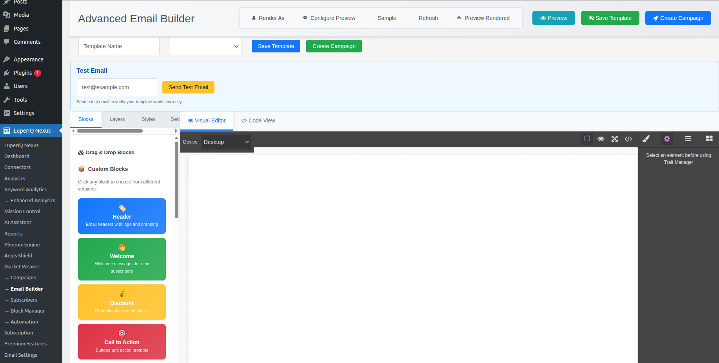Click the blocks panel horizontal scrollbar
The image size is (719, 363).
tap(110, 131)
